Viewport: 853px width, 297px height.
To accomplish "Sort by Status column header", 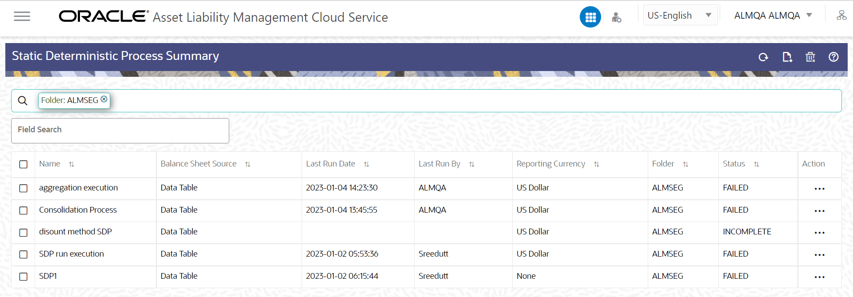I will point(756,164).
